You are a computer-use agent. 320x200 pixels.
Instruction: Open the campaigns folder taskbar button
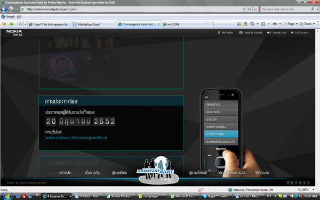(152, 196)
